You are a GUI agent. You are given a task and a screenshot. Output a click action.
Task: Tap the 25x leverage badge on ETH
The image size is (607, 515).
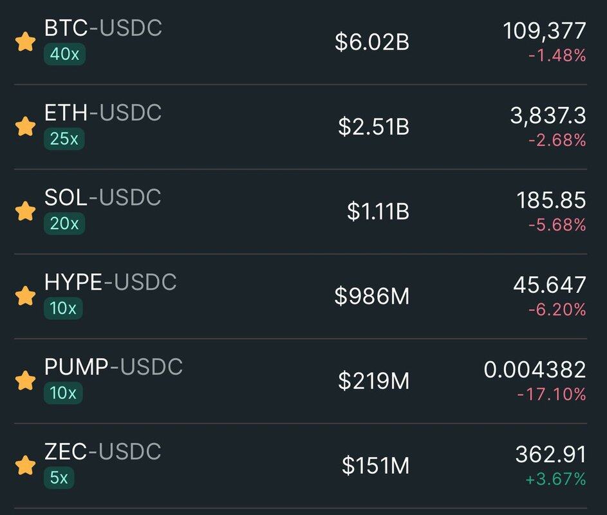[x=64, y=139]
